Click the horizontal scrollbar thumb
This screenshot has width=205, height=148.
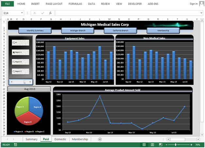click(177, 139)
